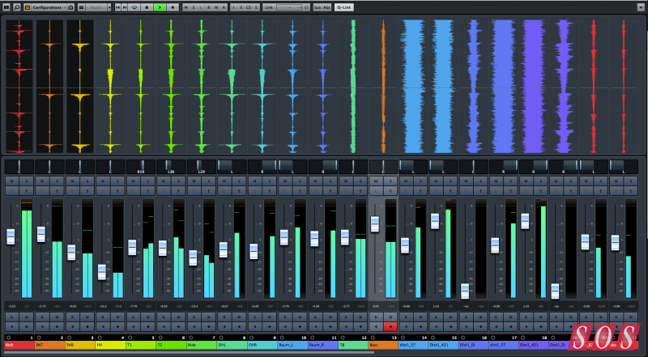Click the HH channel fader handle
This screenshot has width=648, height=357.
(102, 272)
